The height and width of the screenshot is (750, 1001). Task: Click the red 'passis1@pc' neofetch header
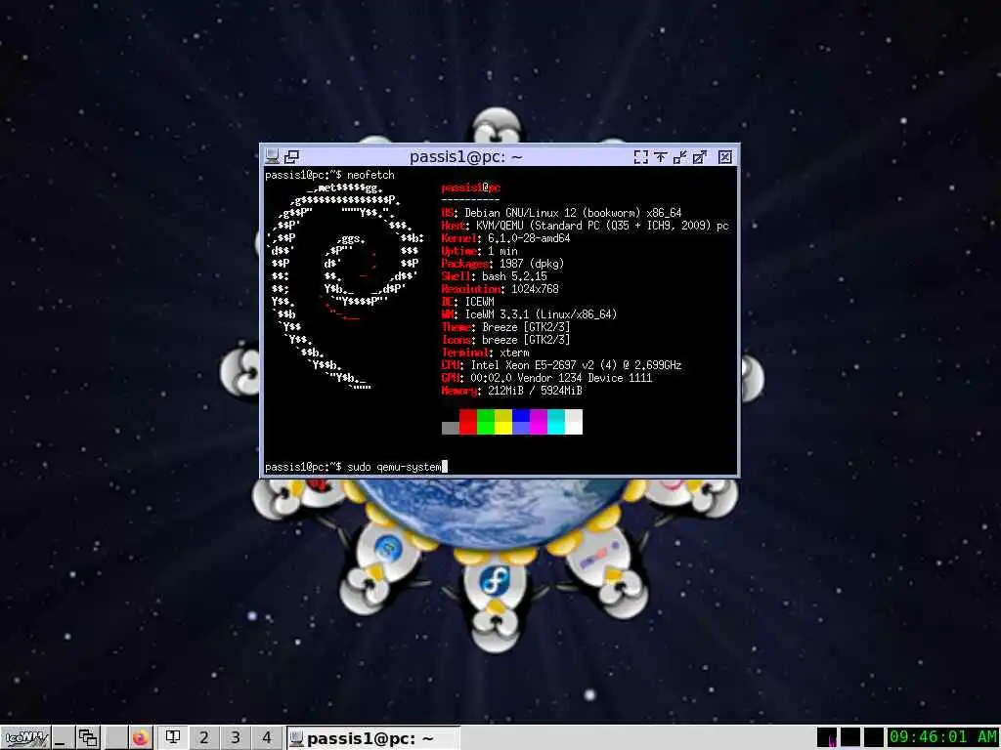(x=471, y=187)
